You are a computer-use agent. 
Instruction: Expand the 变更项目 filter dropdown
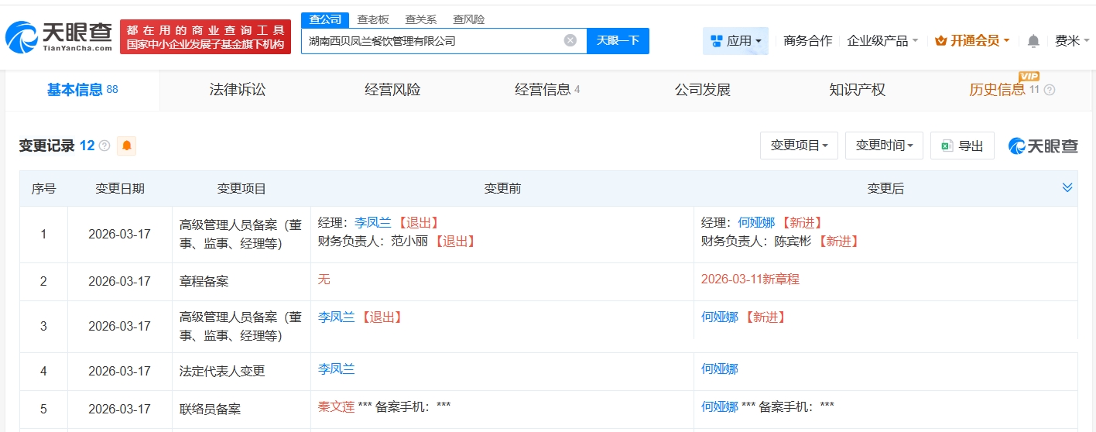pyautogui.click(x=799, y=146)
